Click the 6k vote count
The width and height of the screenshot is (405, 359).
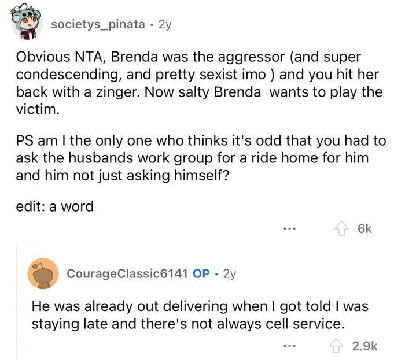tap(365, 229)
